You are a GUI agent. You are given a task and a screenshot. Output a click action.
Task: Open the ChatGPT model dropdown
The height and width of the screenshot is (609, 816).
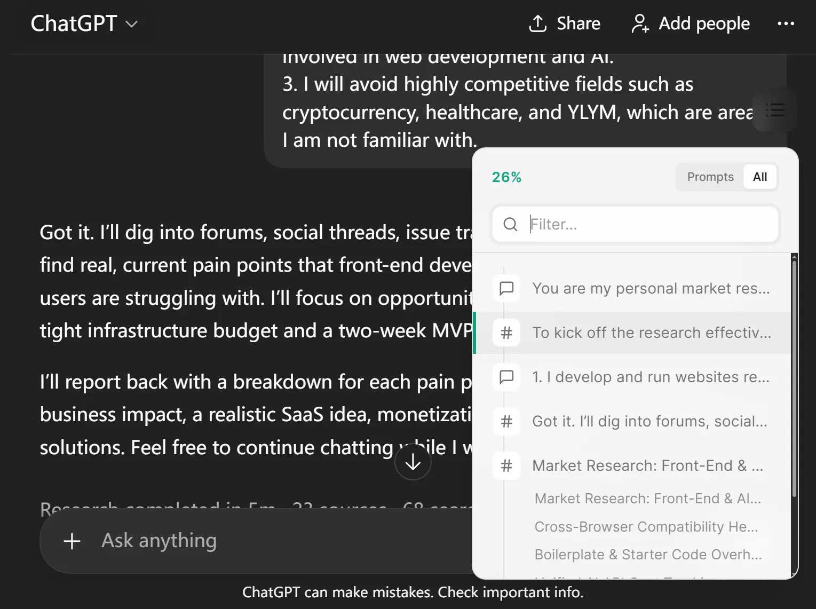point(84,23)
